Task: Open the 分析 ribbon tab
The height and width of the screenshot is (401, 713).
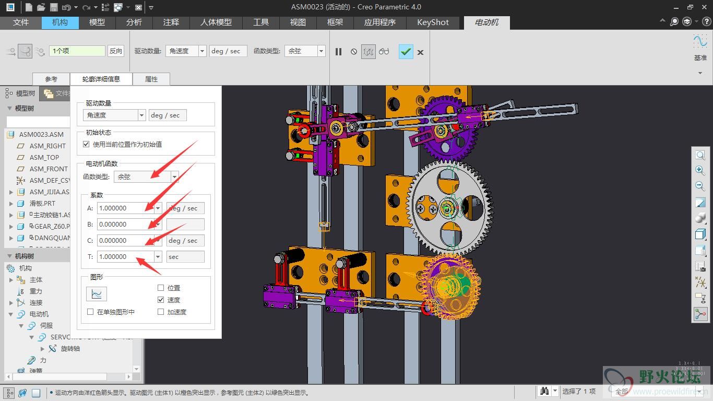Action: click(x=134, y=22)
